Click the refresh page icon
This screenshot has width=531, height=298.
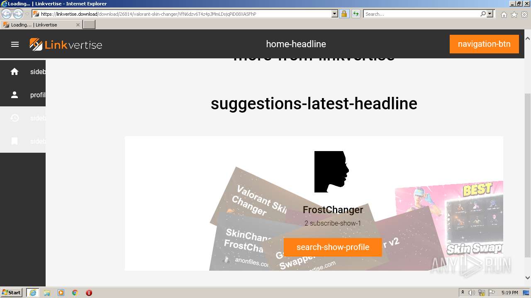click(356, 14)
